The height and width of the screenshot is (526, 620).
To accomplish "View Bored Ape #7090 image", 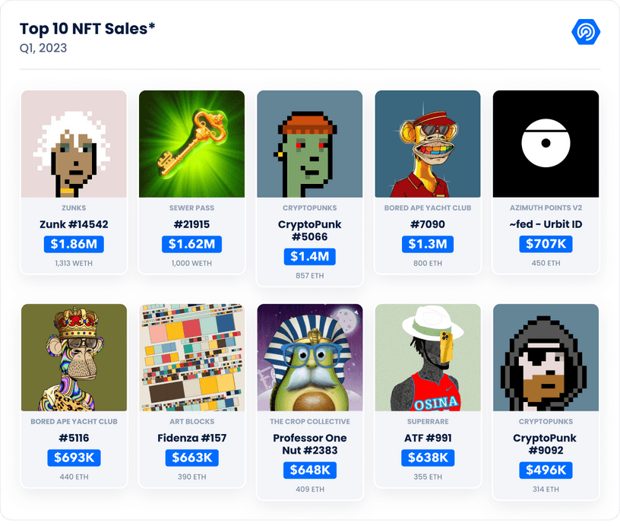I will point(428,144).
